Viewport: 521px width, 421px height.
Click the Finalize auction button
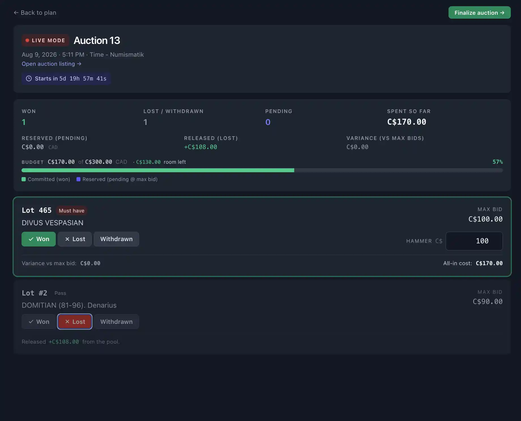click(x=479, y=13)
